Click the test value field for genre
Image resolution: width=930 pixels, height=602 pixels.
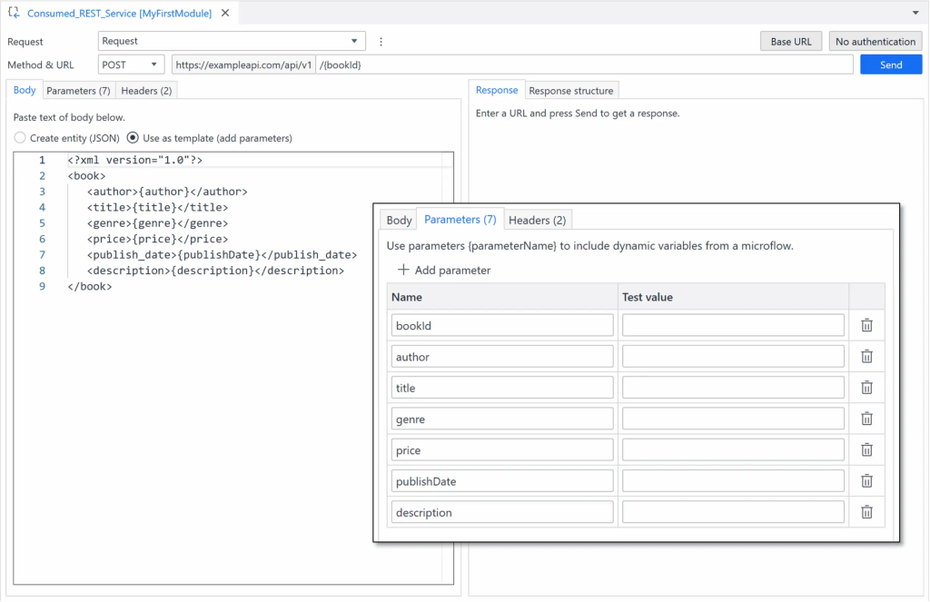tap(733, 419)
